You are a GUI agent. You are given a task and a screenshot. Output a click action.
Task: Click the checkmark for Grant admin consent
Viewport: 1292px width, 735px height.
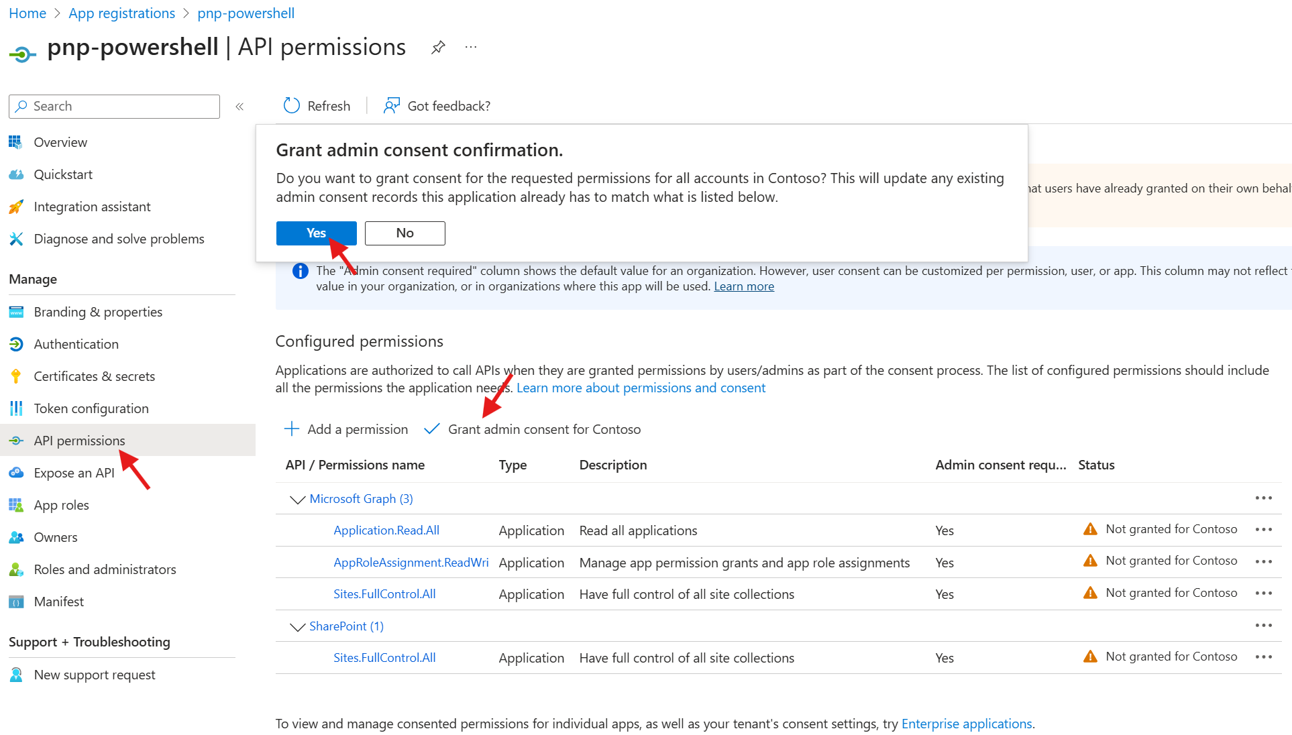[x=432, y=429]
